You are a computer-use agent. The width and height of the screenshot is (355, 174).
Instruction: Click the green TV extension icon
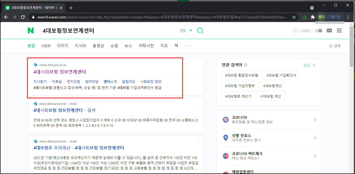tap(304, 17)
